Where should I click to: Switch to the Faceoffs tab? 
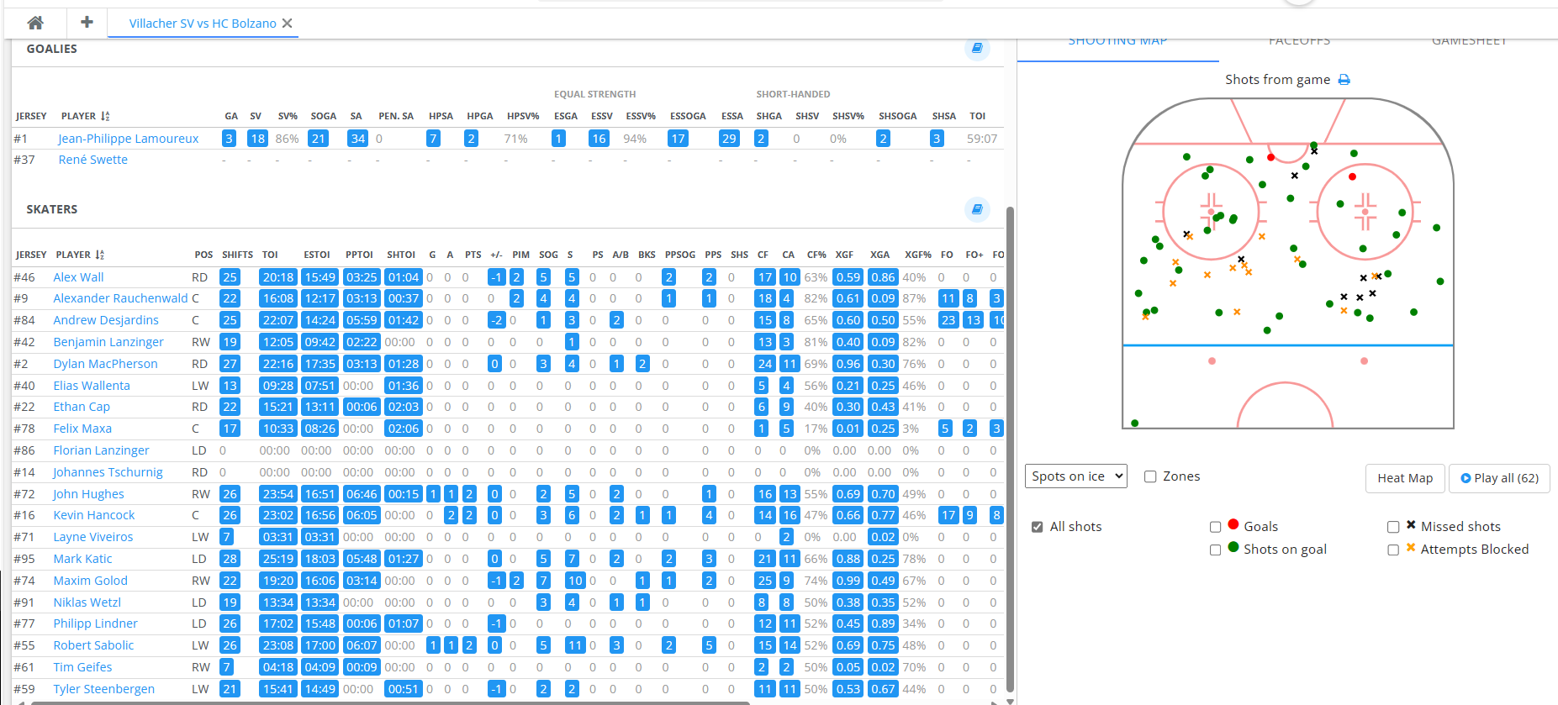pos(1299,42)
